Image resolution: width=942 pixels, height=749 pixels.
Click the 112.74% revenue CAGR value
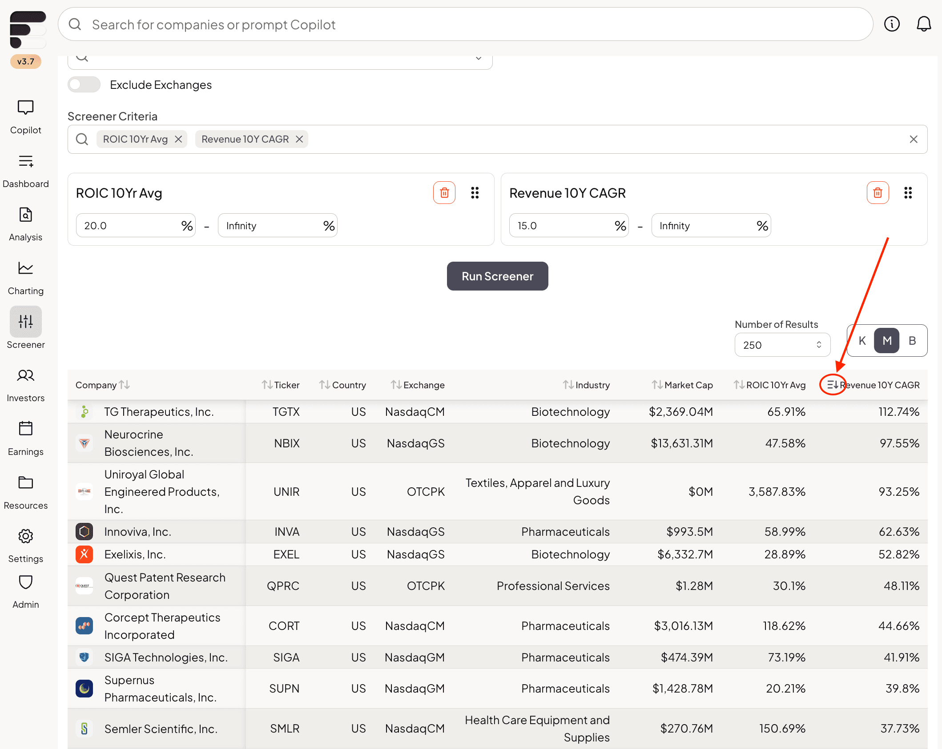(899, 411)
